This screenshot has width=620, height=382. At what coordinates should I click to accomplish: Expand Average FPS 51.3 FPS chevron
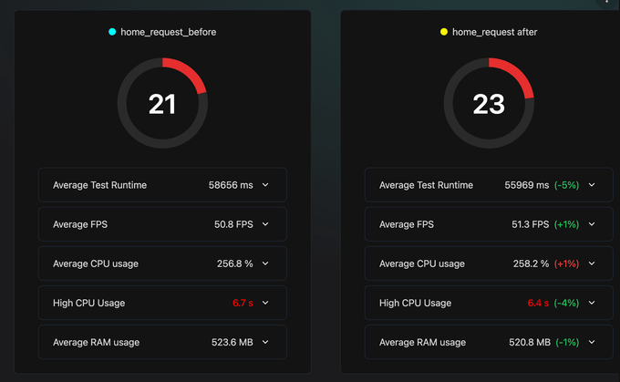pos(592,224)
